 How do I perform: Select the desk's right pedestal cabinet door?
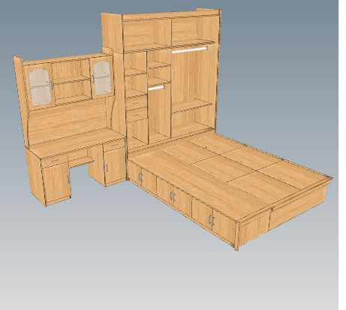(115, 165)
